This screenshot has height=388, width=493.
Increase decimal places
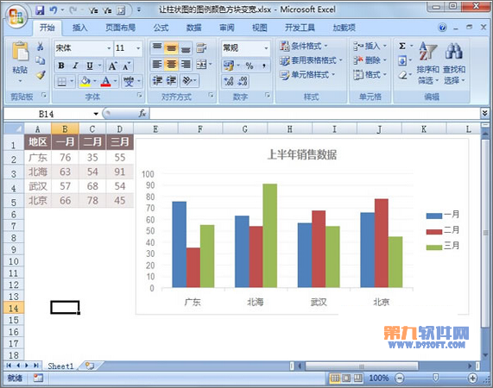click(x=229, y=82)
